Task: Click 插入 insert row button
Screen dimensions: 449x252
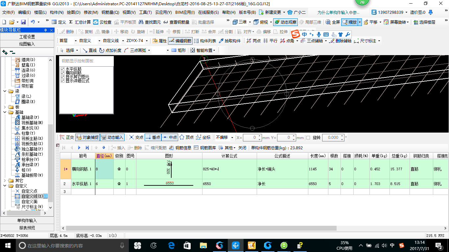Action: click(118, 148)
